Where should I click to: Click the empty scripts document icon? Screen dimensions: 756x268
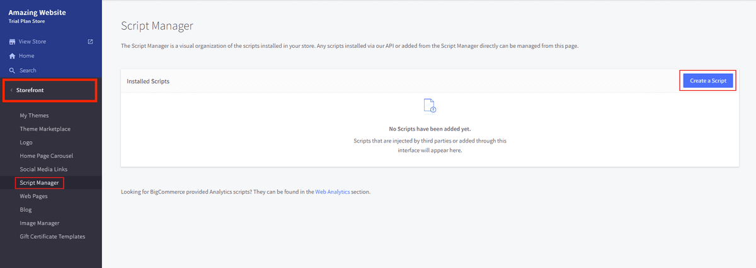[x=430, y=105]
